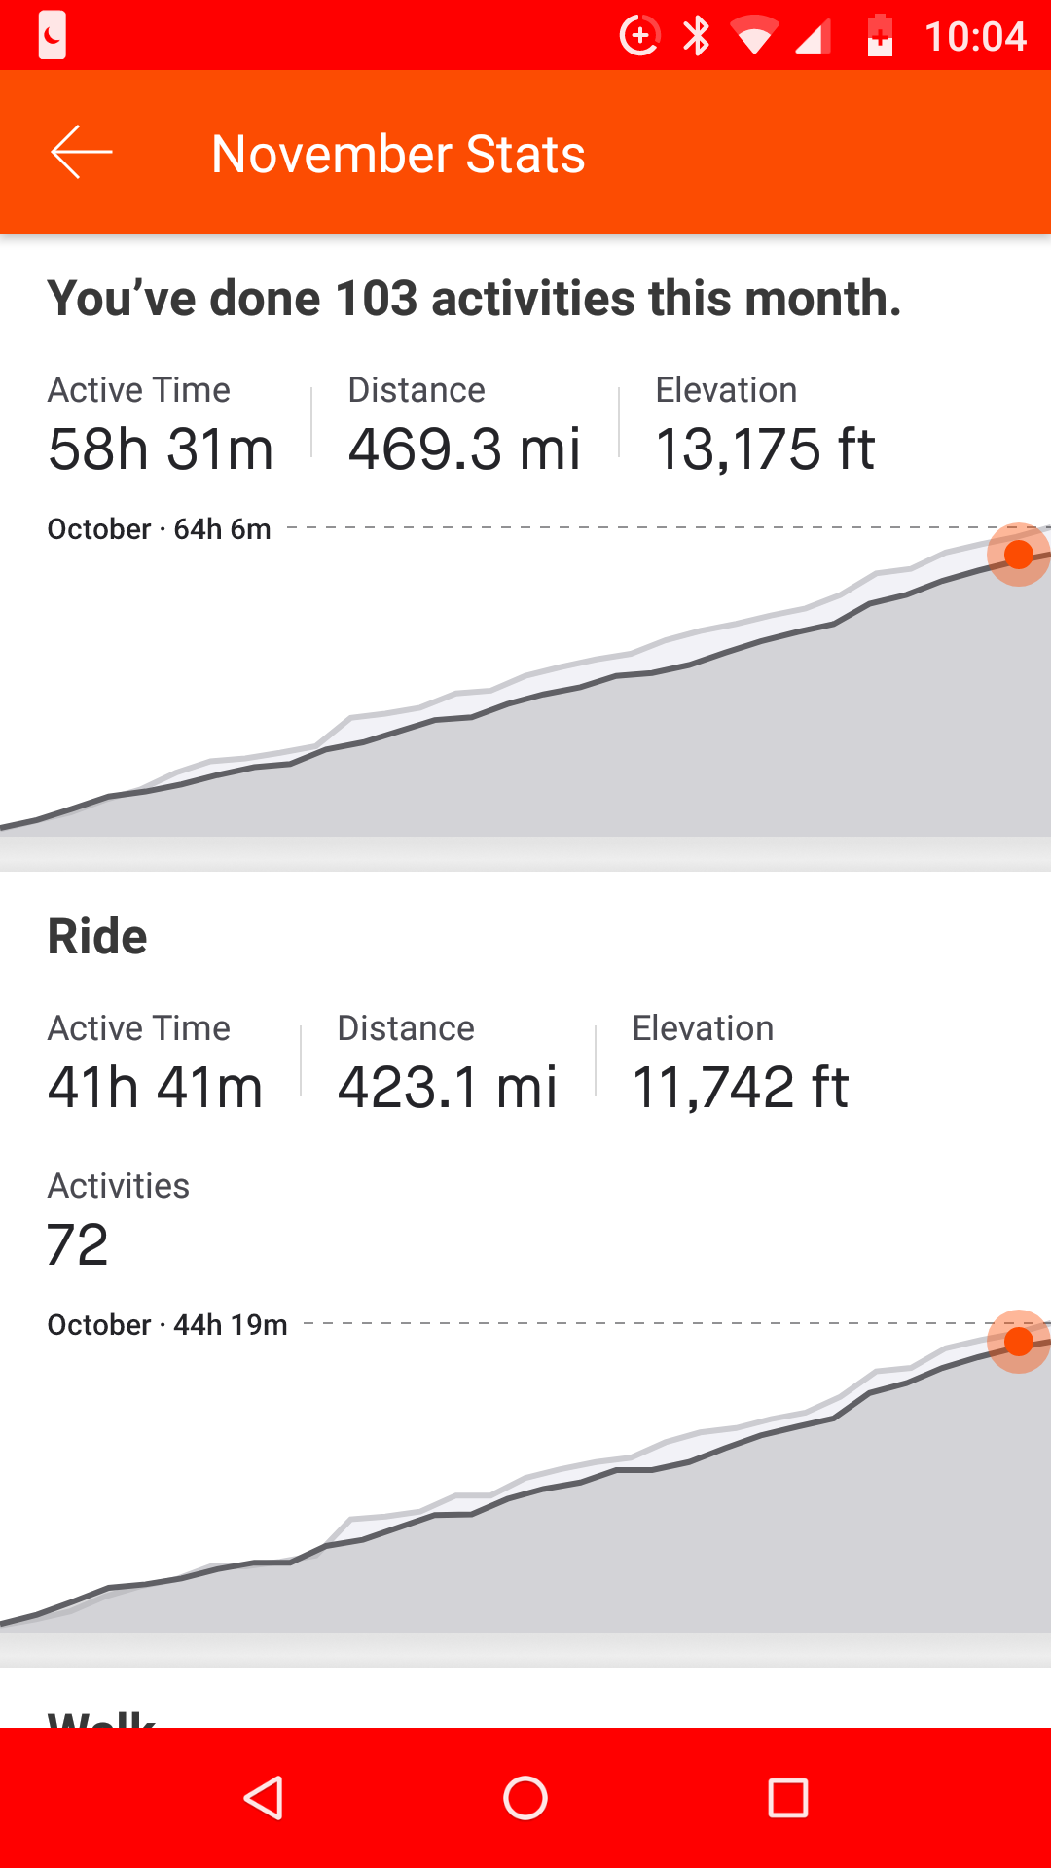Screen dimensions: 1051x1868
Task: Tap the October 44h 19m comparison label
Action: click(167, 1325)
